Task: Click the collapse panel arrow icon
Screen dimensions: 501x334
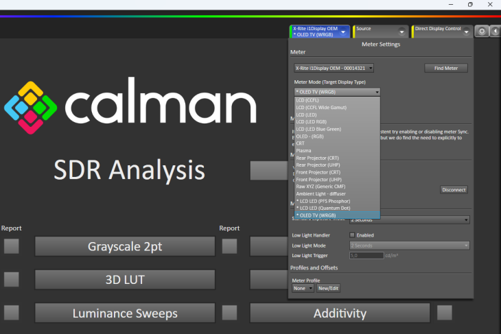Action: [496, 31]
